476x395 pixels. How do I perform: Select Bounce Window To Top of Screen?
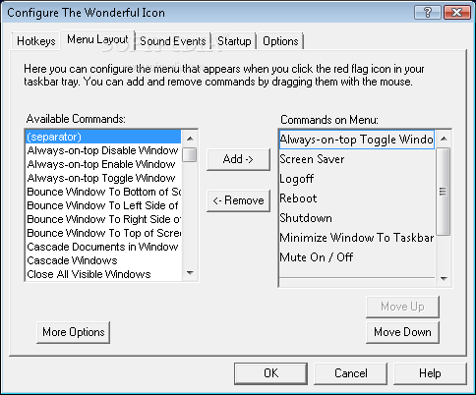(103, 233)
